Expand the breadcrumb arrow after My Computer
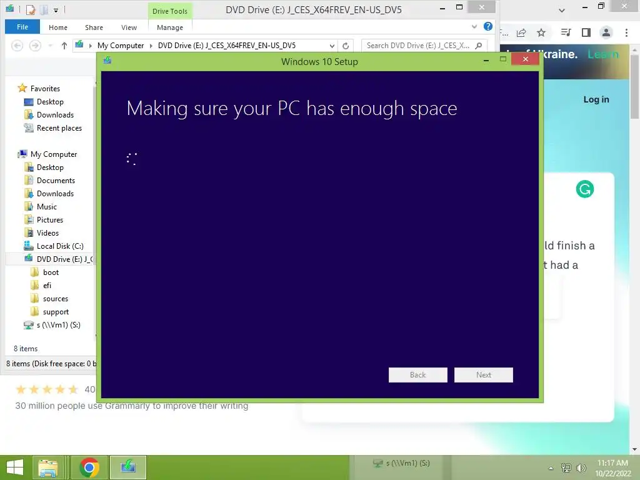 (x=151, y=46)
